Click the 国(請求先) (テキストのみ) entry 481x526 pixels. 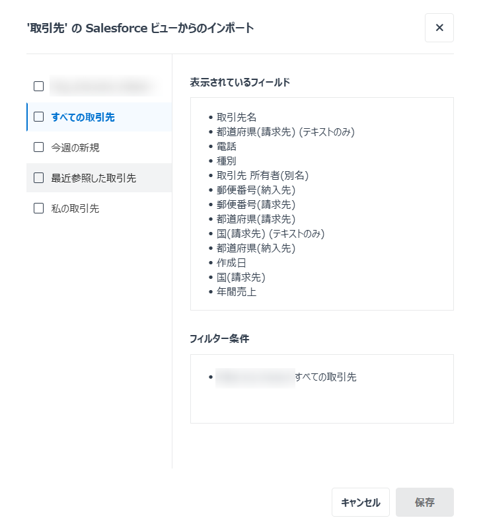click(271, 234)
